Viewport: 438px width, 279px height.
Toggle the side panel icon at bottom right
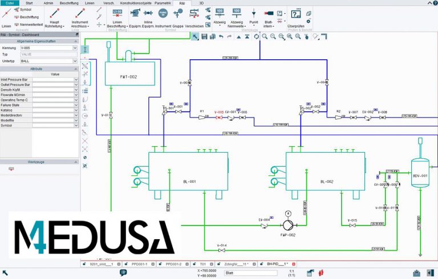click(430, 273)
